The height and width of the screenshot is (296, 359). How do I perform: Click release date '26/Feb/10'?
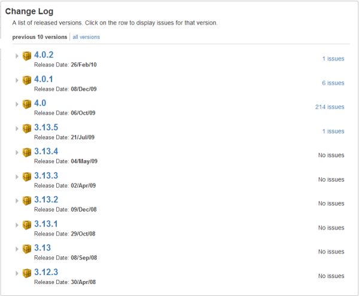click(84, 65)
